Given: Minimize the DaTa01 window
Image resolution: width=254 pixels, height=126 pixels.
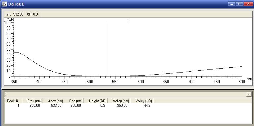Looking at the screenshot, I should tap(232, 4).
